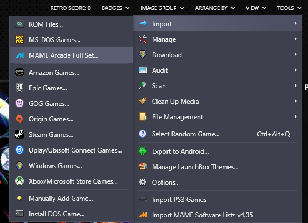
Task: Choose Install DOS Game... entry
Action: pos(71,214)
